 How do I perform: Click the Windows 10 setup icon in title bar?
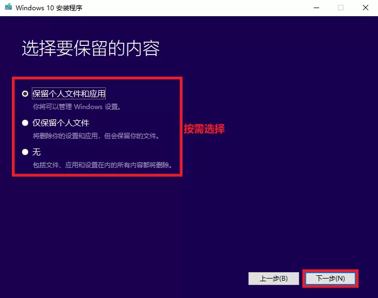pos(9,7)
